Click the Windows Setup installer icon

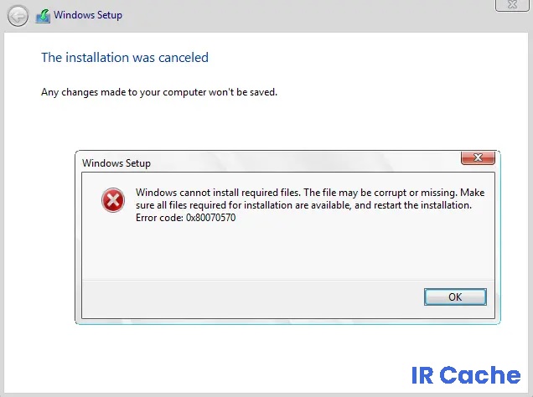pos(43,16)
